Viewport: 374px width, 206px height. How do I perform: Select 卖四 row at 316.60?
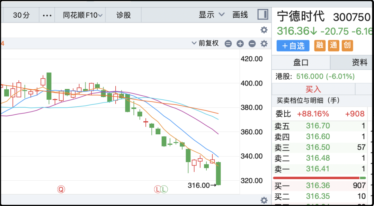[320, 137]
